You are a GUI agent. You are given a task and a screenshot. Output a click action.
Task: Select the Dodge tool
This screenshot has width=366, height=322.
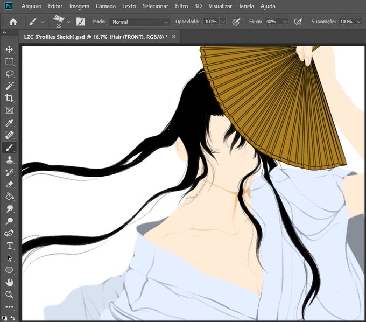point(9,221)
